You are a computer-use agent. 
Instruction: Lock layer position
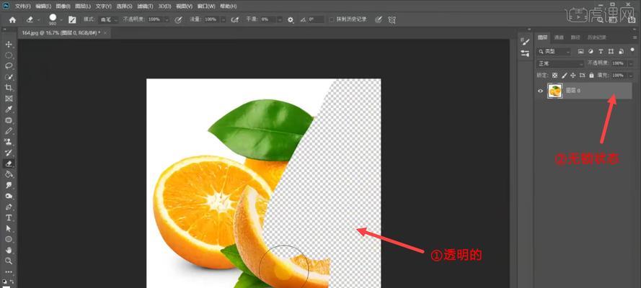click(573, 76)
